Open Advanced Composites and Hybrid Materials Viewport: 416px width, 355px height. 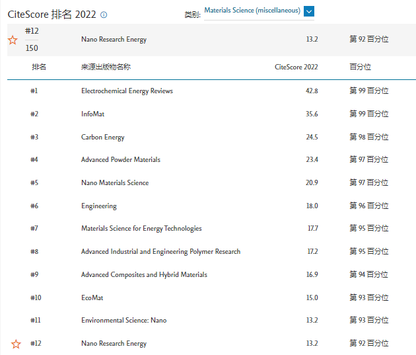pos(144,274)
